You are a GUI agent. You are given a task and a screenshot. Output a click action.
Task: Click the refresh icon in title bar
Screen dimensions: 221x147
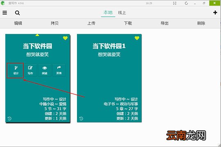pos(186,3)
